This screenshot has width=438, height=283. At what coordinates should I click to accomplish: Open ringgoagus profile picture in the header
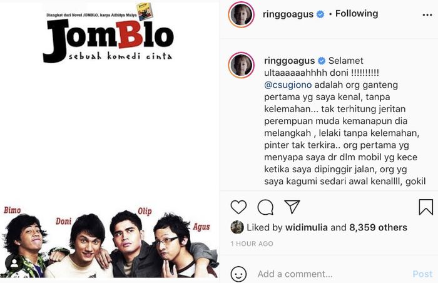coord(242,14)
